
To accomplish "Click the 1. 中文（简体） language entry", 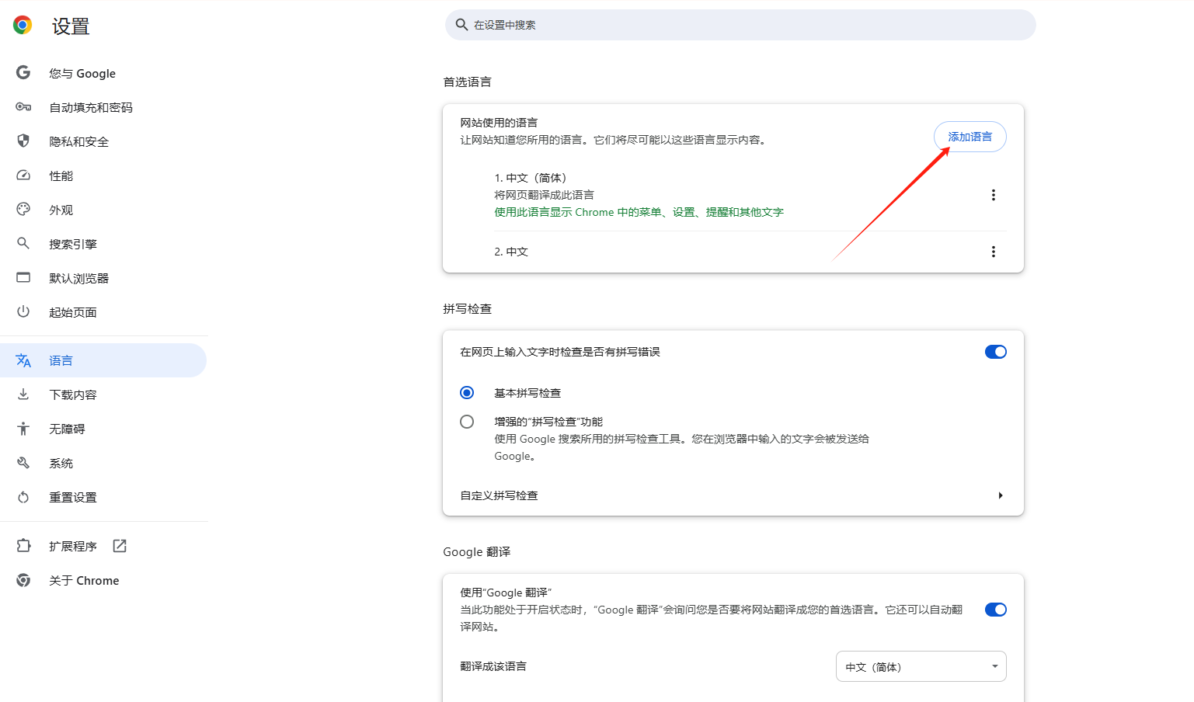I will point(531,178).
